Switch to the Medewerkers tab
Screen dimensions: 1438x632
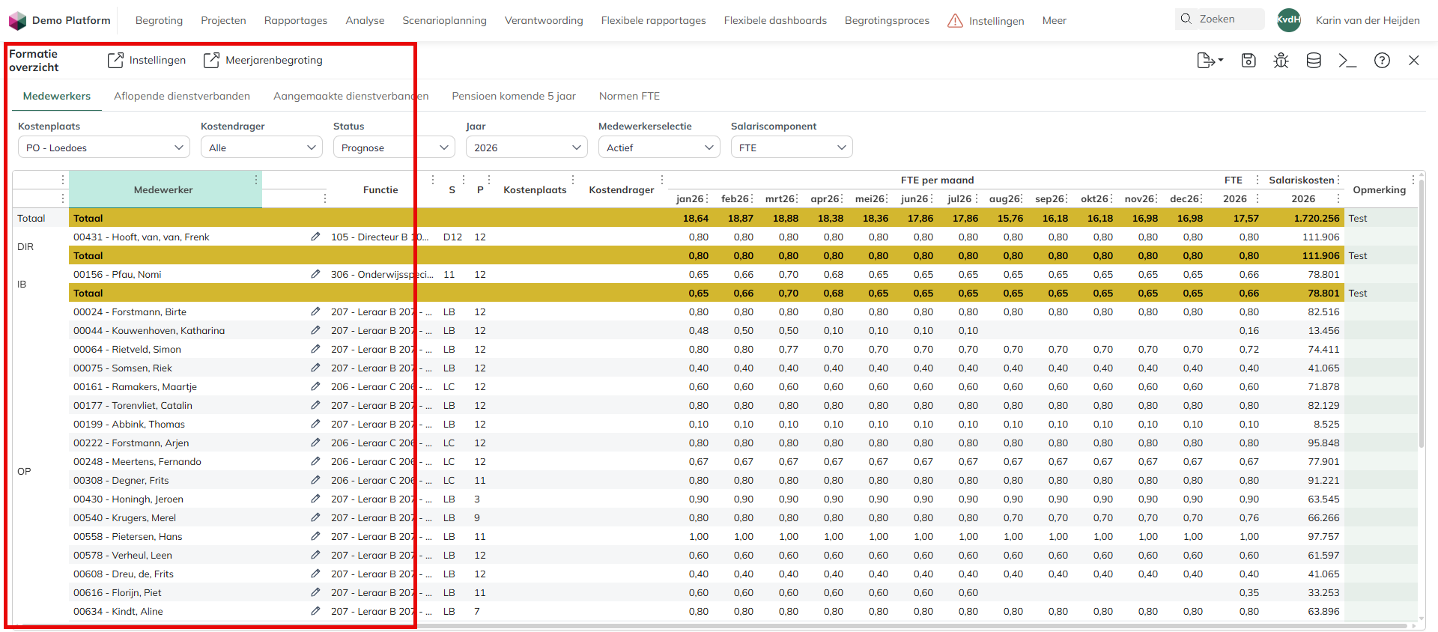[x=57, y=96]
